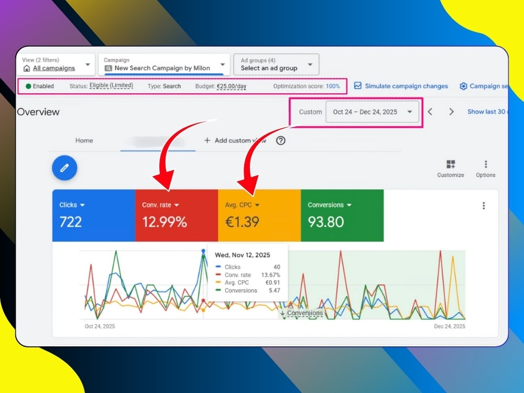Click the €25.00/day budget value
This screenshot has height=393, width=524.
tap(232, 86)
